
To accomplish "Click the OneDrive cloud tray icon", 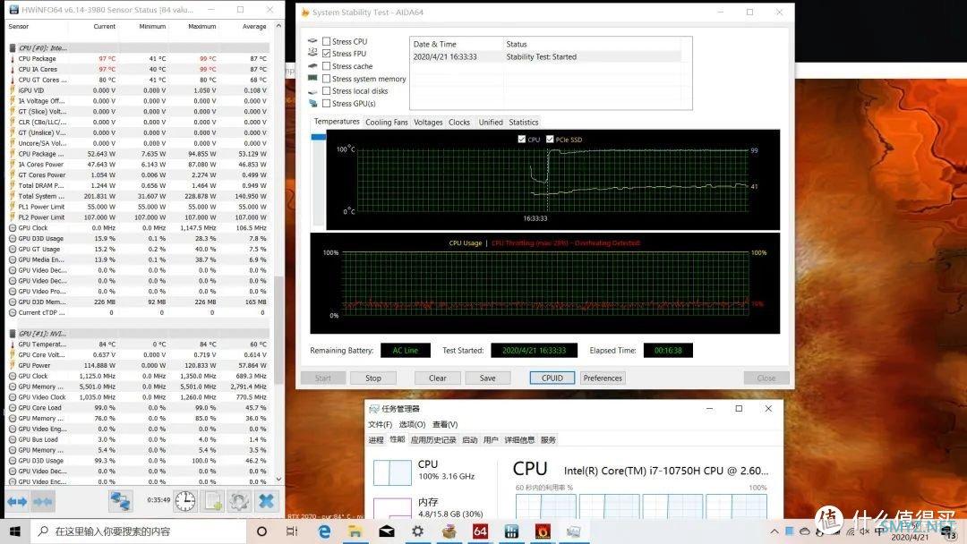I will point(804,531).
